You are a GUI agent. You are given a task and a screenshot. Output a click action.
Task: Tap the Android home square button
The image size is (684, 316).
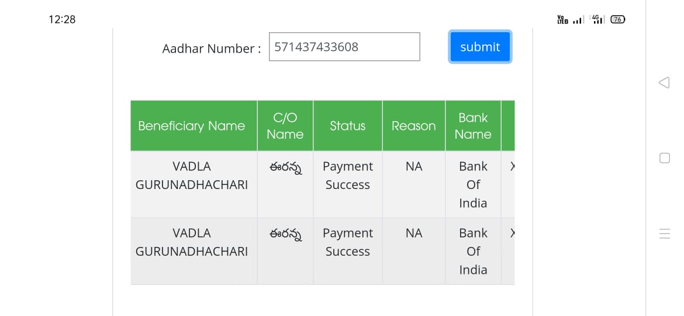664,158
